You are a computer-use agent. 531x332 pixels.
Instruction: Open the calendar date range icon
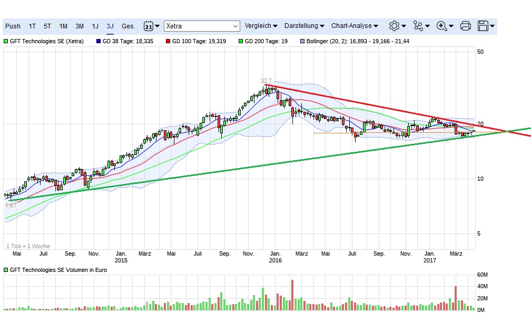point(149,26)
